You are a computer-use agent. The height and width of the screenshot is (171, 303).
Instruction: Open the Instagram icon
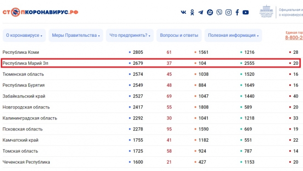(229, 12)
